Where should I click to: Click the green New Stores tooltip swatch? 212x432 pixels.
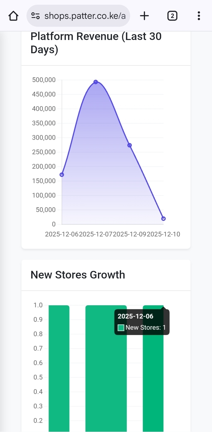(x=121, y=328)
